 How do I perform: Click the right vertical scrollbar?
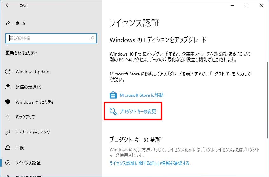(x=268, y=100)
